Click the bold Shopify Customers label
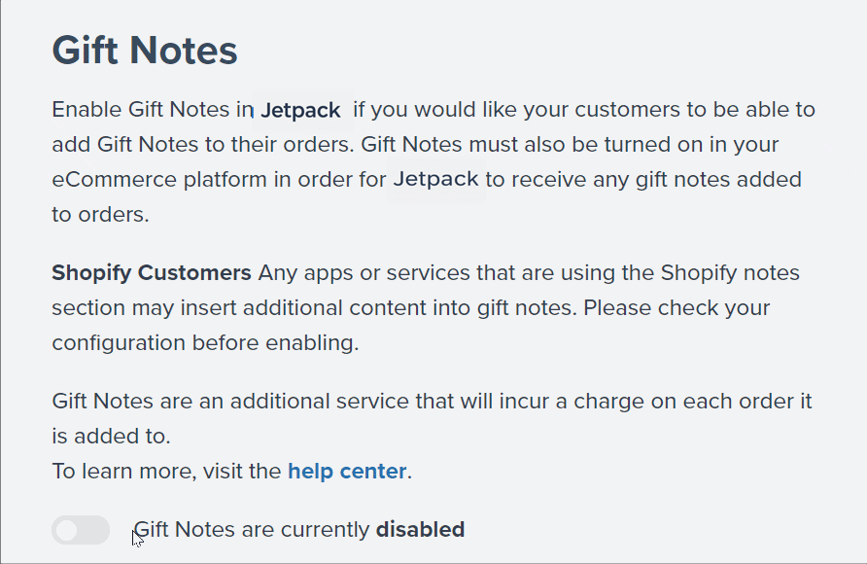Viewport: 867px width, 564px height. (151, 272)
